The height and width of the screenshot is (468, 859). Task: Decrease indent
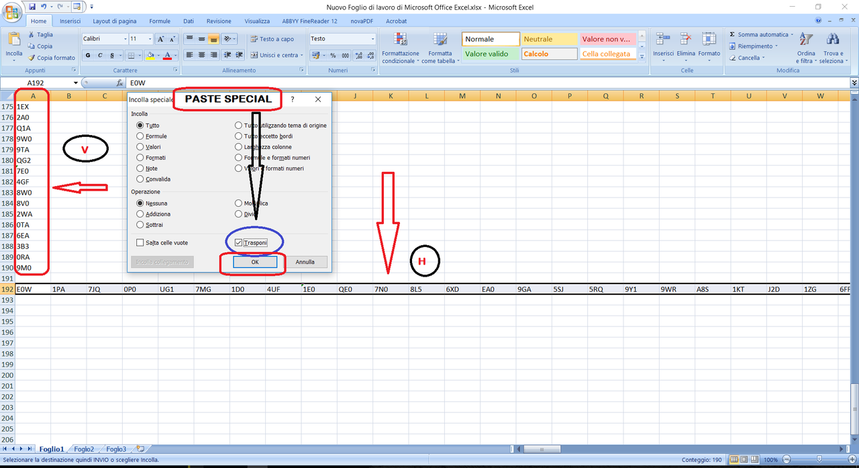point(228,55)
